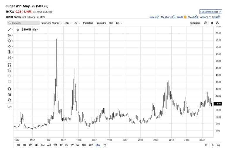Select the trend line drawing tool
Viewport: 226px width, 150px height.
coord(9,29)
